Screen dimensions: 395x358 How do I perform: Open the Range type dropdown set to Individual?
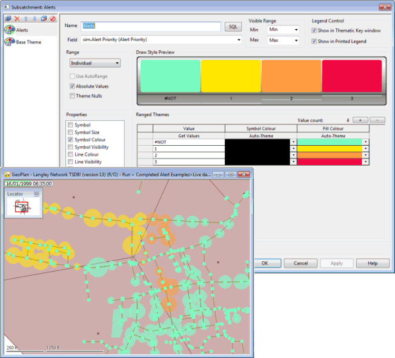pos(94,63)
